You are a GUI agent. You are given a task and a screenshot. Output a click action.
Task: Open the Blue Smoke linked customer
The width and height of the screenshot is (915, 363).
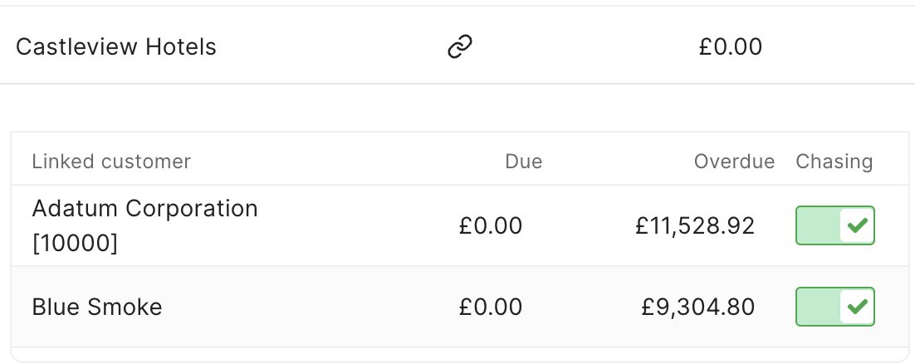[97, 307]
